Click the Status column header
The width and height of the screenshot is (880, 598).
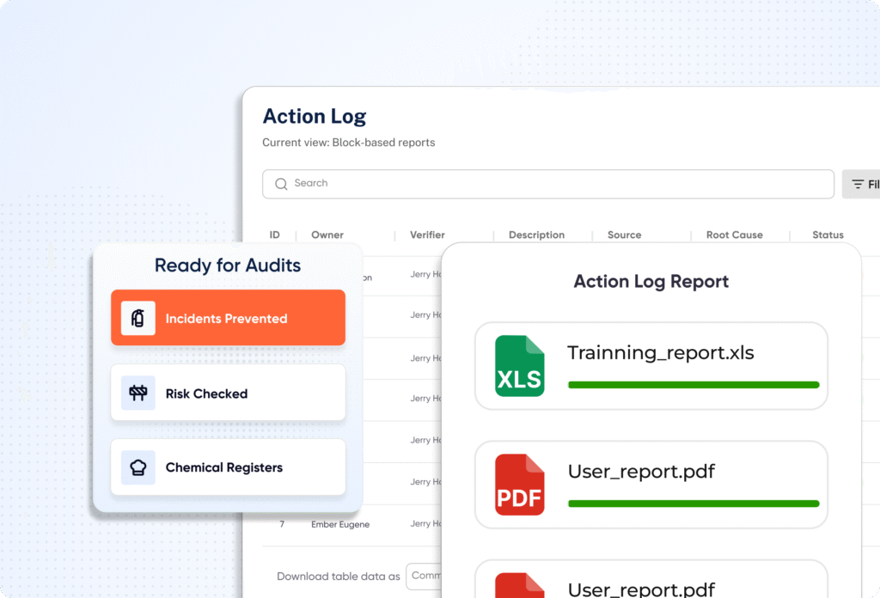pos(828,235)
